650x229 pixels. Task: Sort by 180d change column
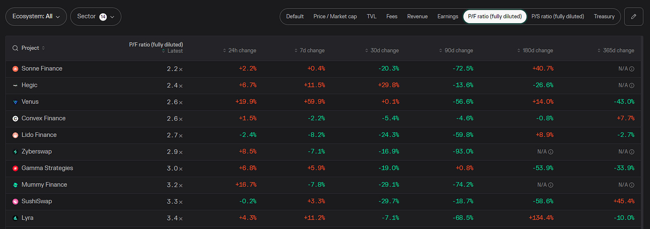(535, 50)
